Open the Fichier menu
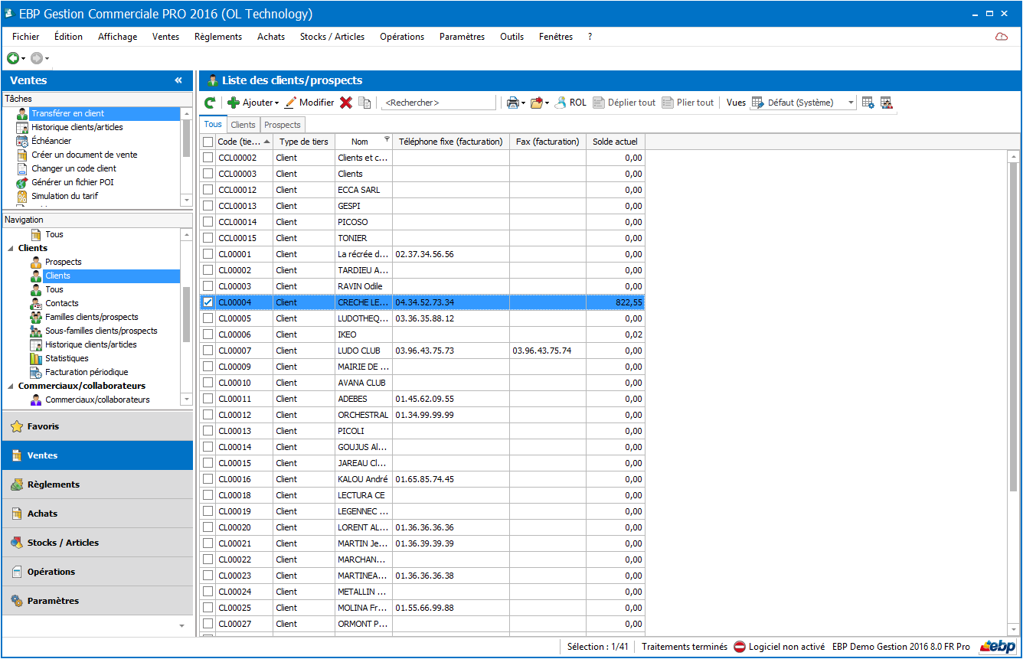Image resolution: width=1023 pixels, height=659 pixels. point(26,37)
